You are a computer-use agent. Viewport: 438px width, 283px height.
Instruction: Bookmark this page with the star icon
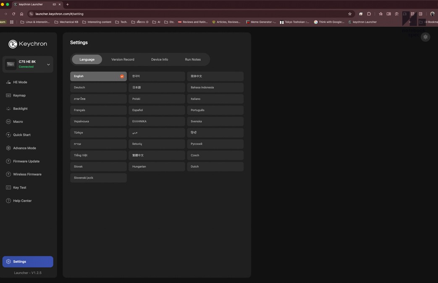pos(350,14)
